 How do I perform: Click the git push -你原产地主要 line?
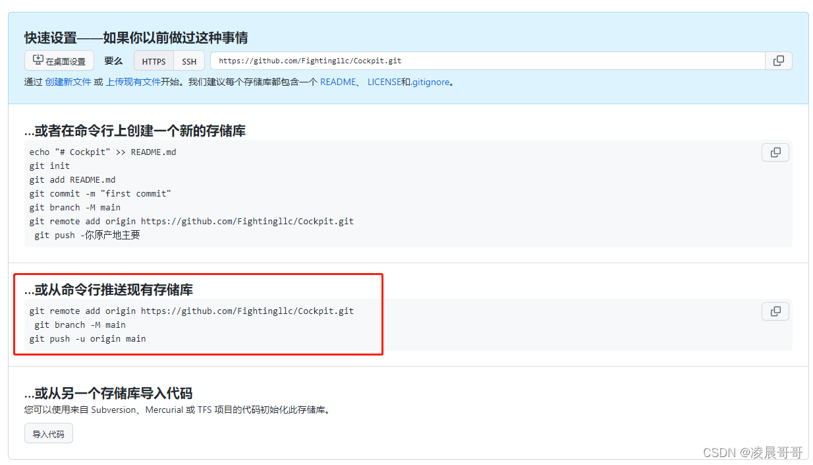(87, 235)
